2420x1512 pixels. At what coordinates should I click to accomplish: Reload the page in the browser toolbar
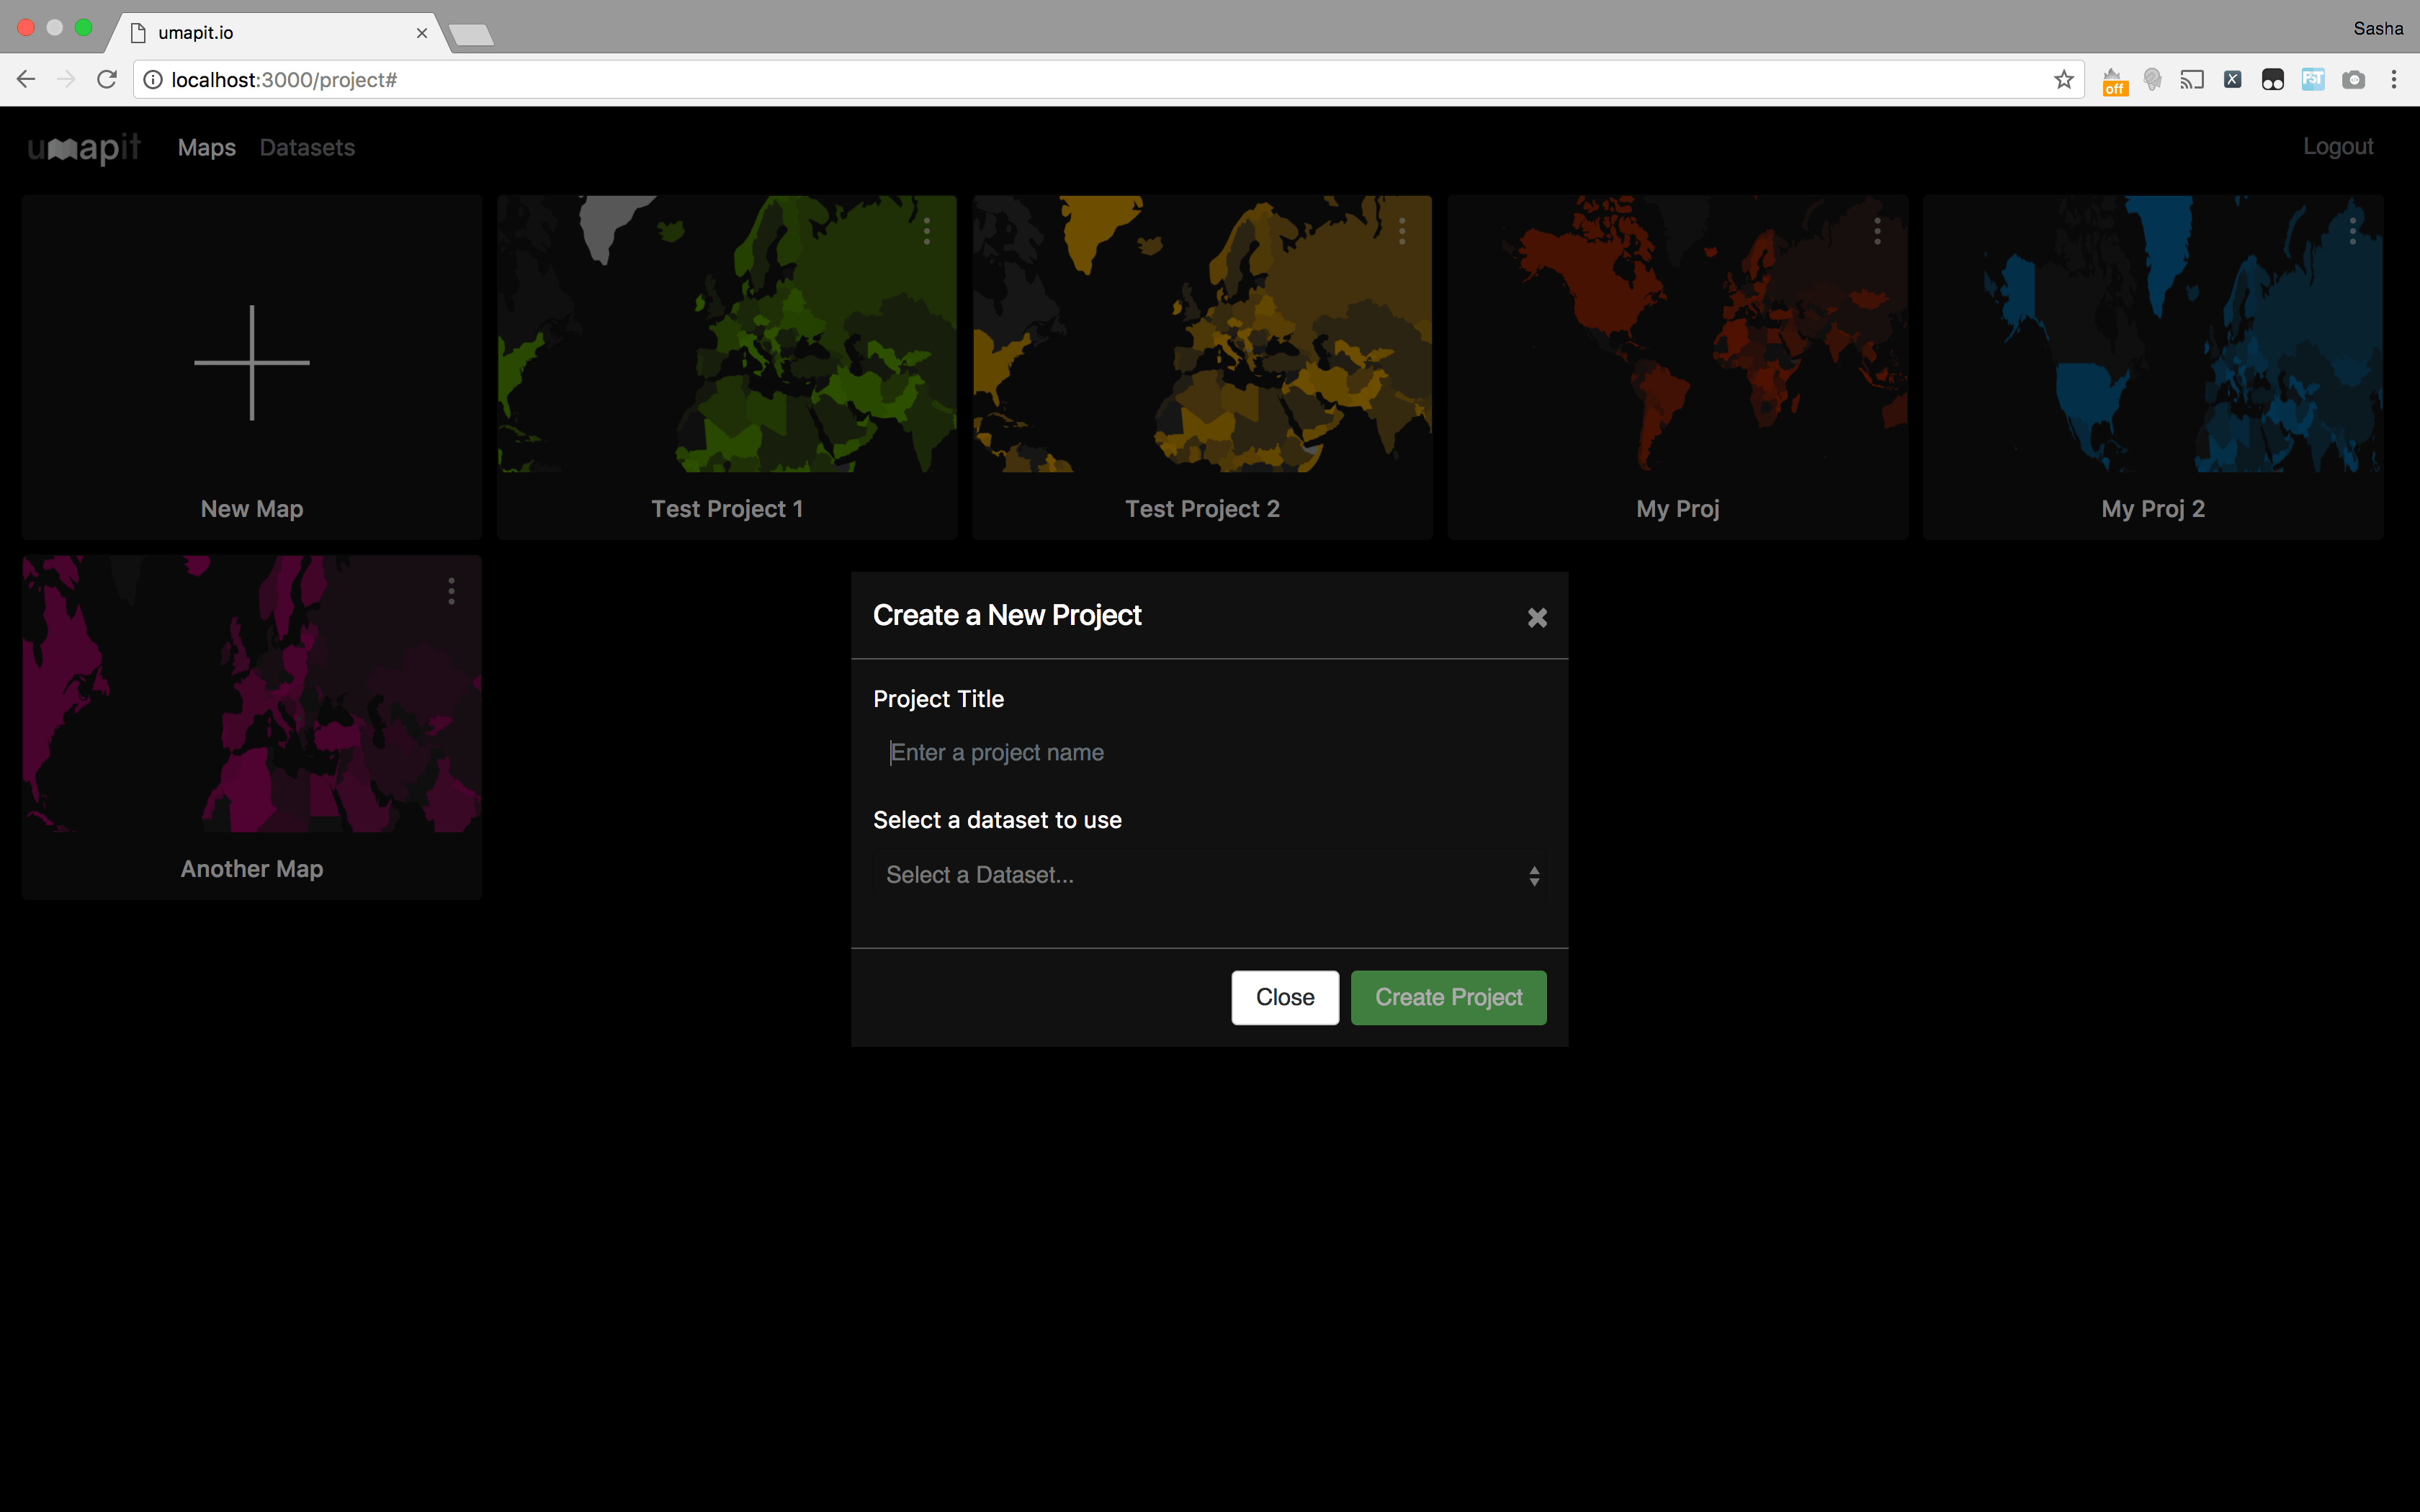point(107,79)
